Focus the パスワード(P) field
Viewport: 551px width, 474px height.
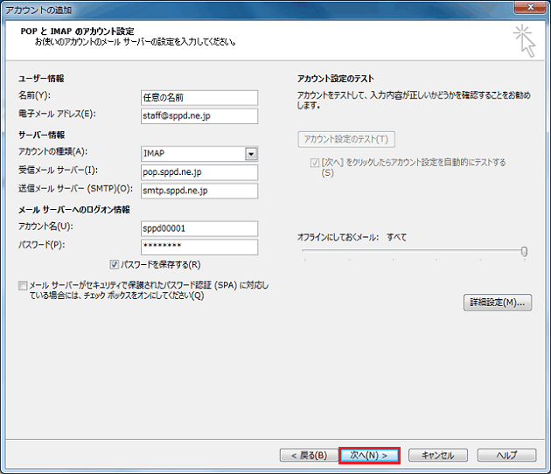click(x=199, y=247)
